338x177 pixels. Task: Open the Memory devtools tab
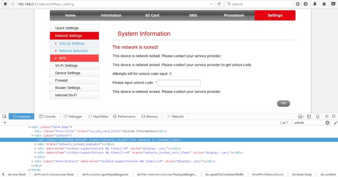click(x=149, y=116)
